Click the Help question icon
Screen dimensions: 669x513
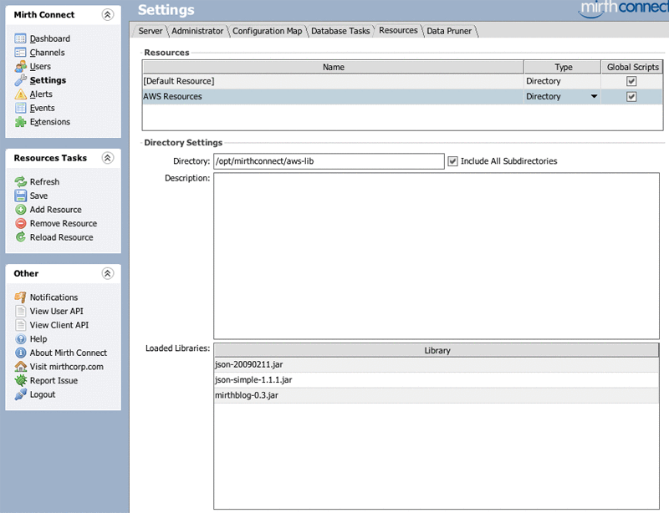pyautogui.click(x=20, y=339)
